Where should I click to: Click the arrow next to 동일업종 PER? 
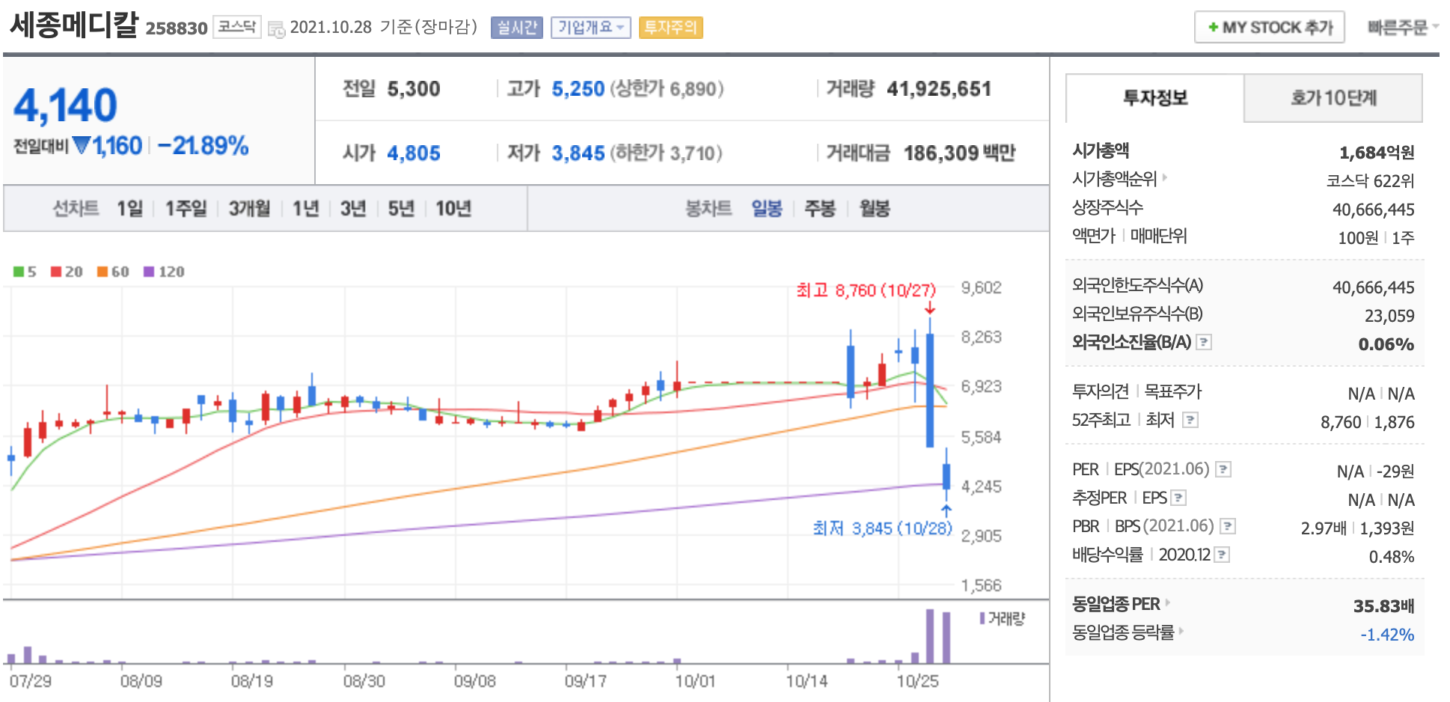[x=1168, y=602]
